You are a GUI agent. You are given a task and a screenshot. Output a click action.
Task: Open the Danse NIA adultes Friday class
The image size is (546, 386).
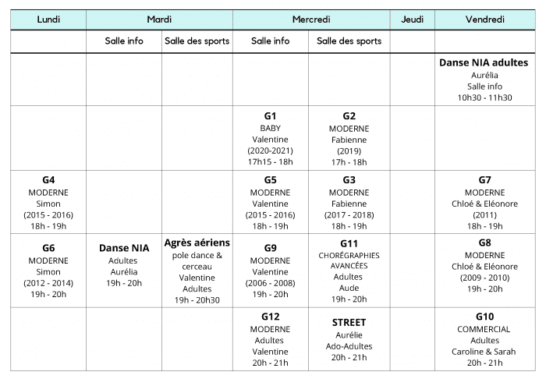tap(484, 80)
